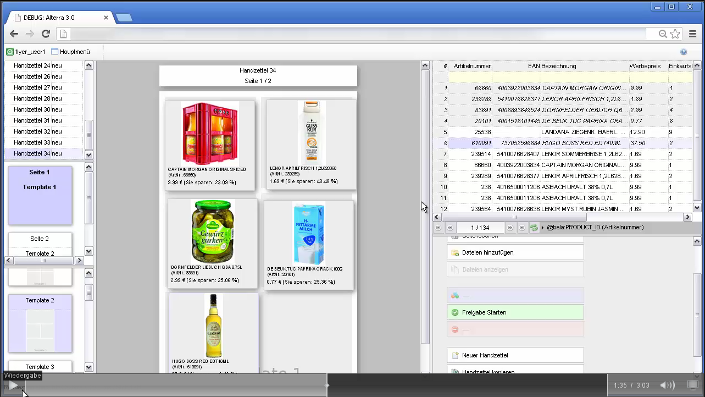Image resolution: width=705 pixels, height=397 pixels.
Task: Click the blue help icon in the toolbar
Action: pos(683,52)
